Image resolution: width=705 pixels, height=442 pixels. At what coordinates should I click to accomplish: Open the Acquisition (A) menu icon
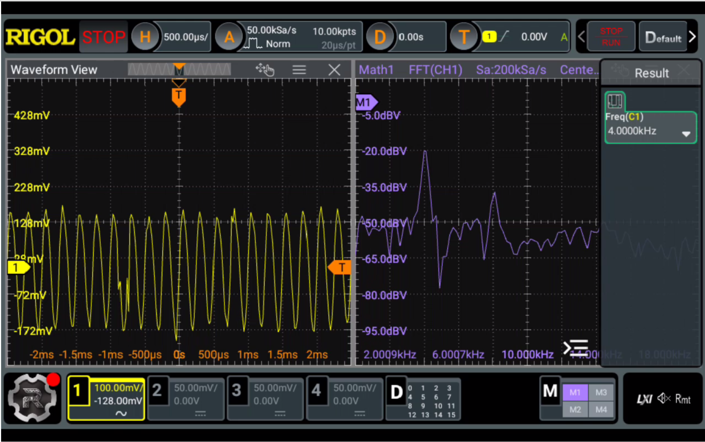pos(229,37)
